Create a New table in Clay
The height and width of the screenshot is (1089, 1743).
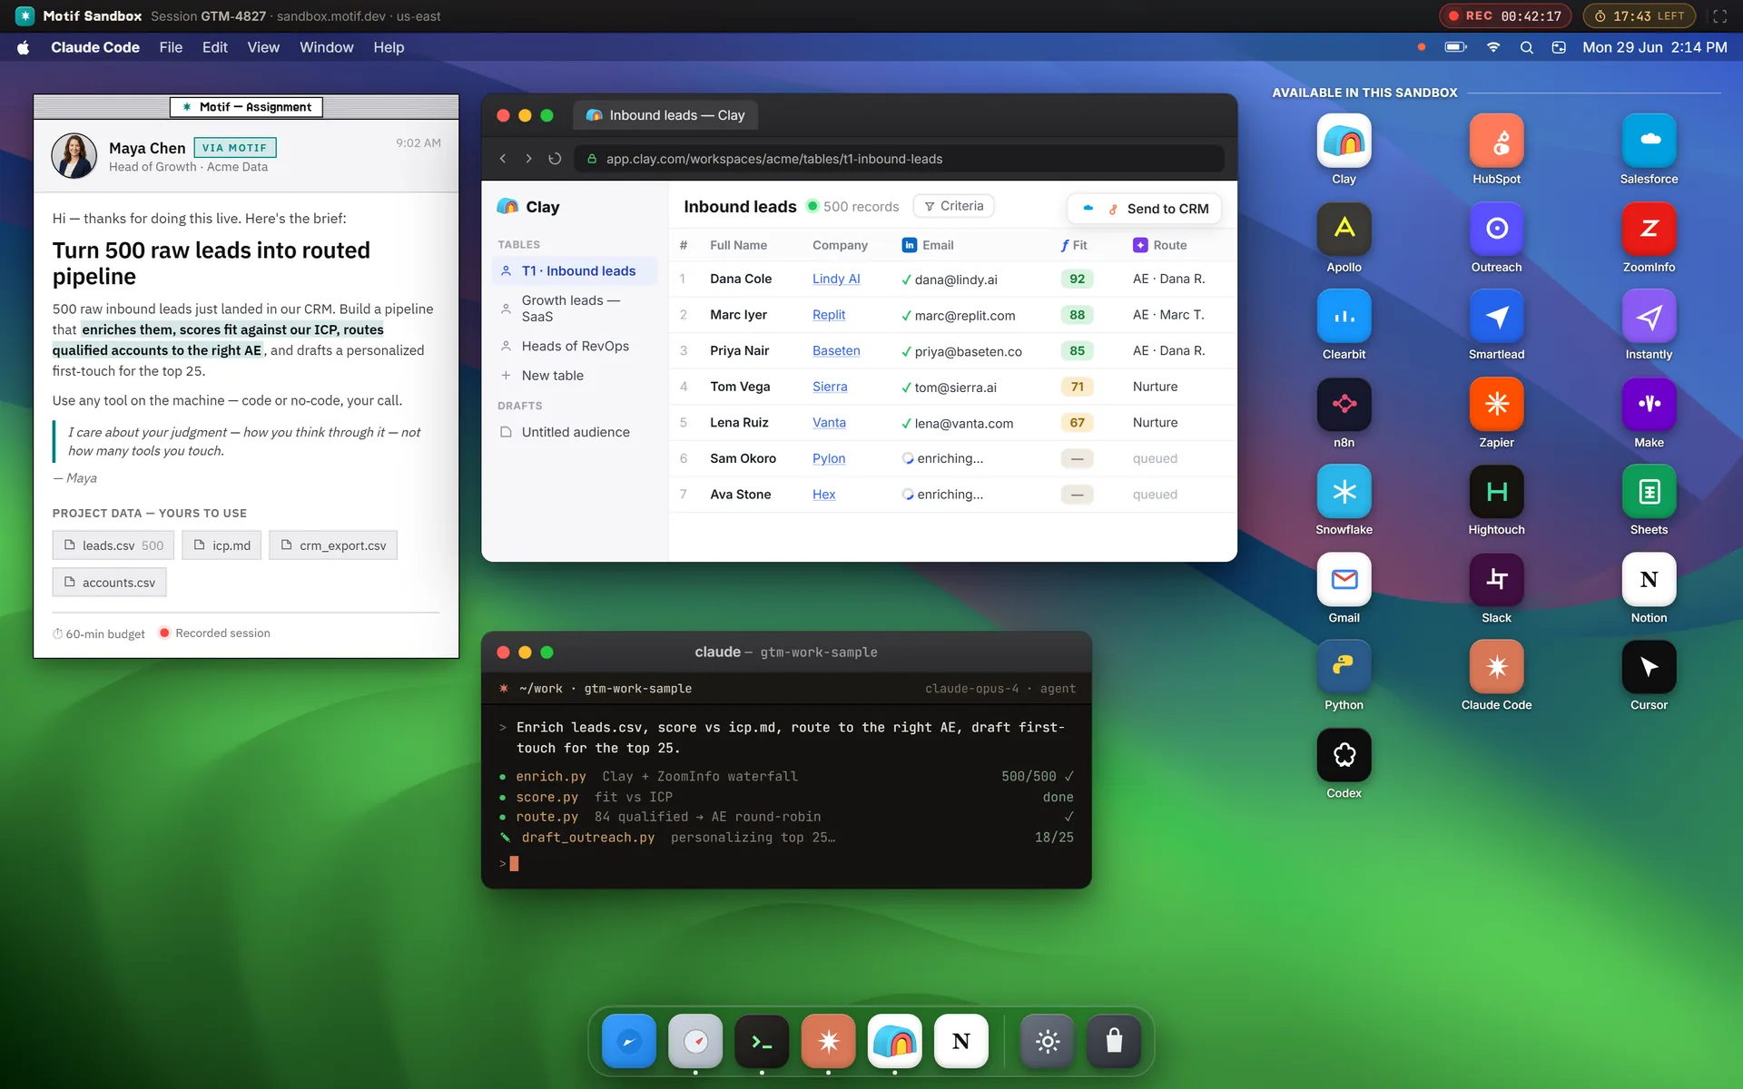pos(575,375)
